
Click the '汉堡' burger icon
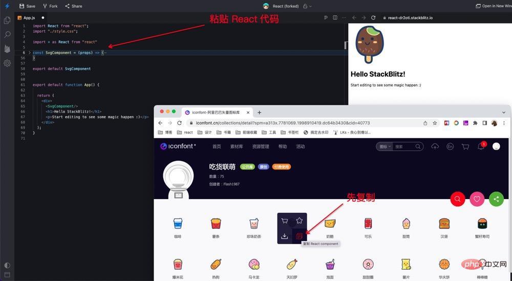point(444,224)
